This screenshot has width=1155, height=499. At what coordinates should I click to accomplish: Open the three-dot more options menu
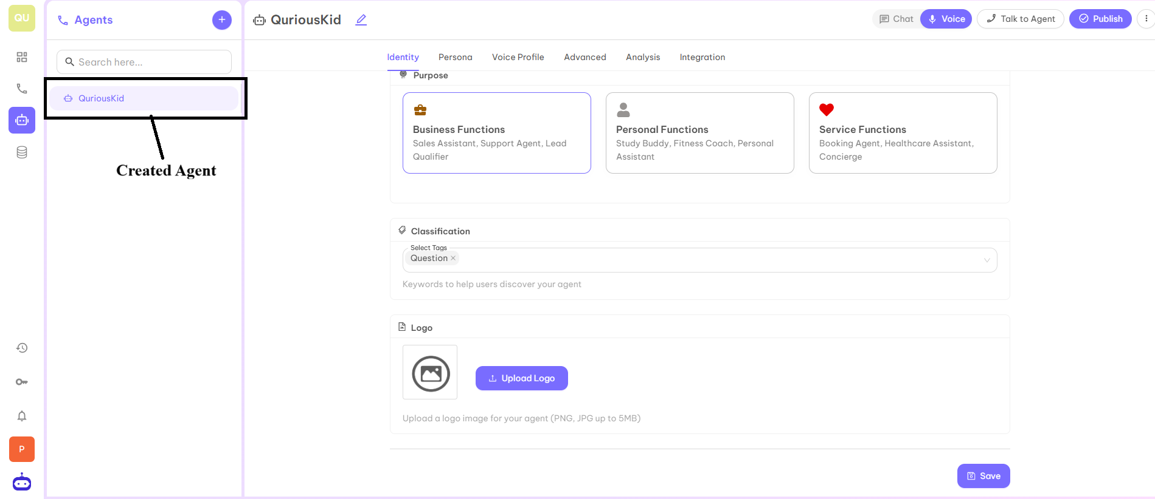[1146, 19]
